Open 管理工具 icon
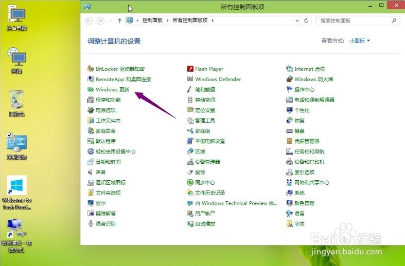Image resolution: width=405 pixels, height=266 pixels. point(190,120)
